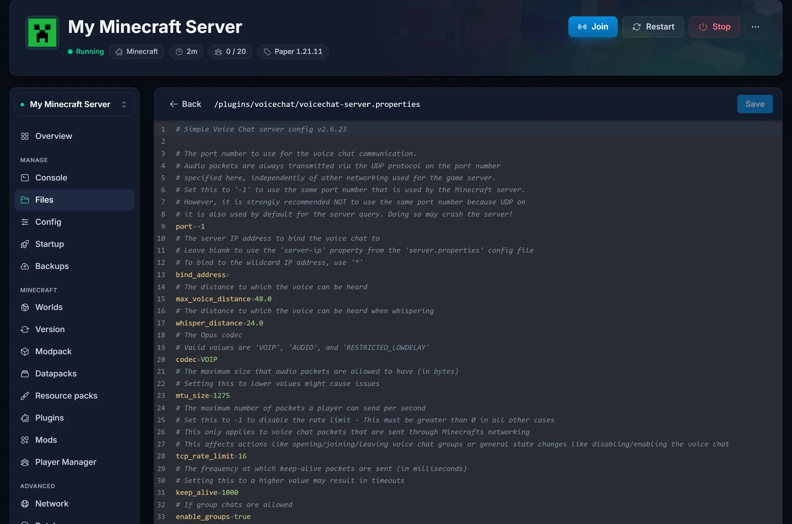
Task: Open Resource packs page
Action: click(x=74, y=396)
